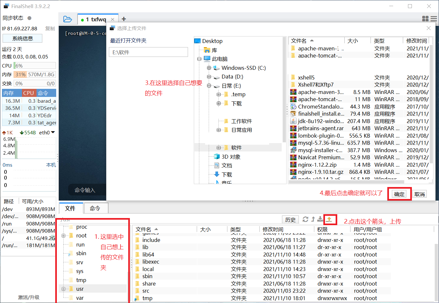
Task: Click the blue 下载 downloads arrow icon
Action: pos(217,174)
